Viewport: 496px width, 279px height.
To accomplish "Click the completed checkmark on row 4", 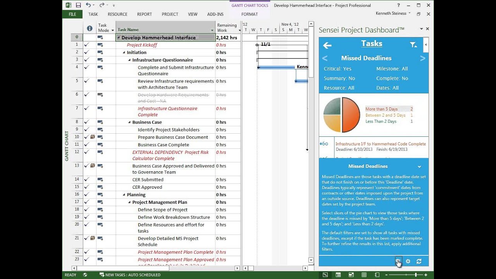I will point(86,67).
